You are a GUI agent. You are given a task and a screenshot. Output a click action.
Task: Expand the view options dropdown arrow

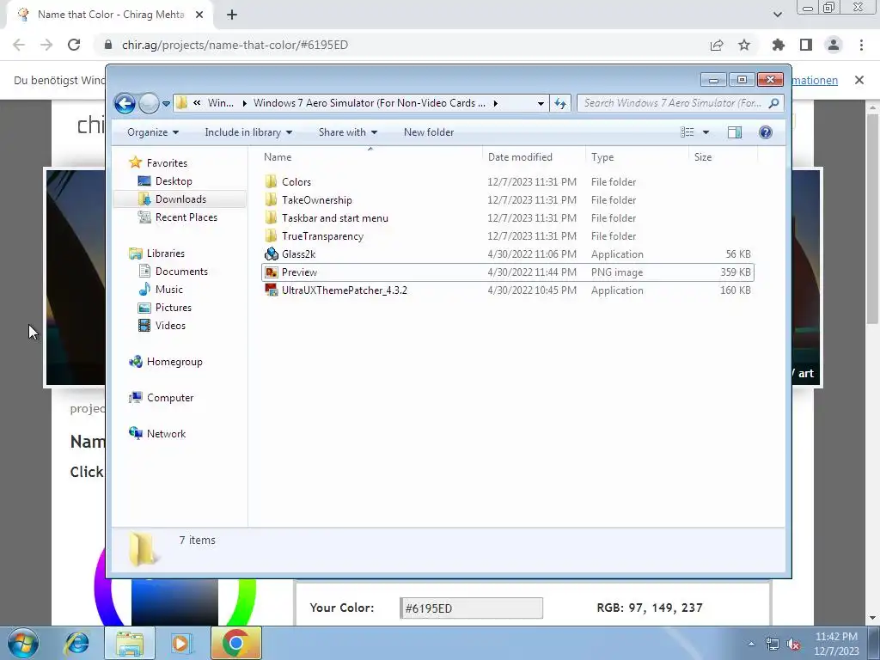click(x=706, y=132)
